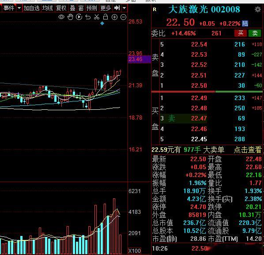Click the 量比 value 1.77
The width and height of the screenshot is (264, 255).
(256, 183)
